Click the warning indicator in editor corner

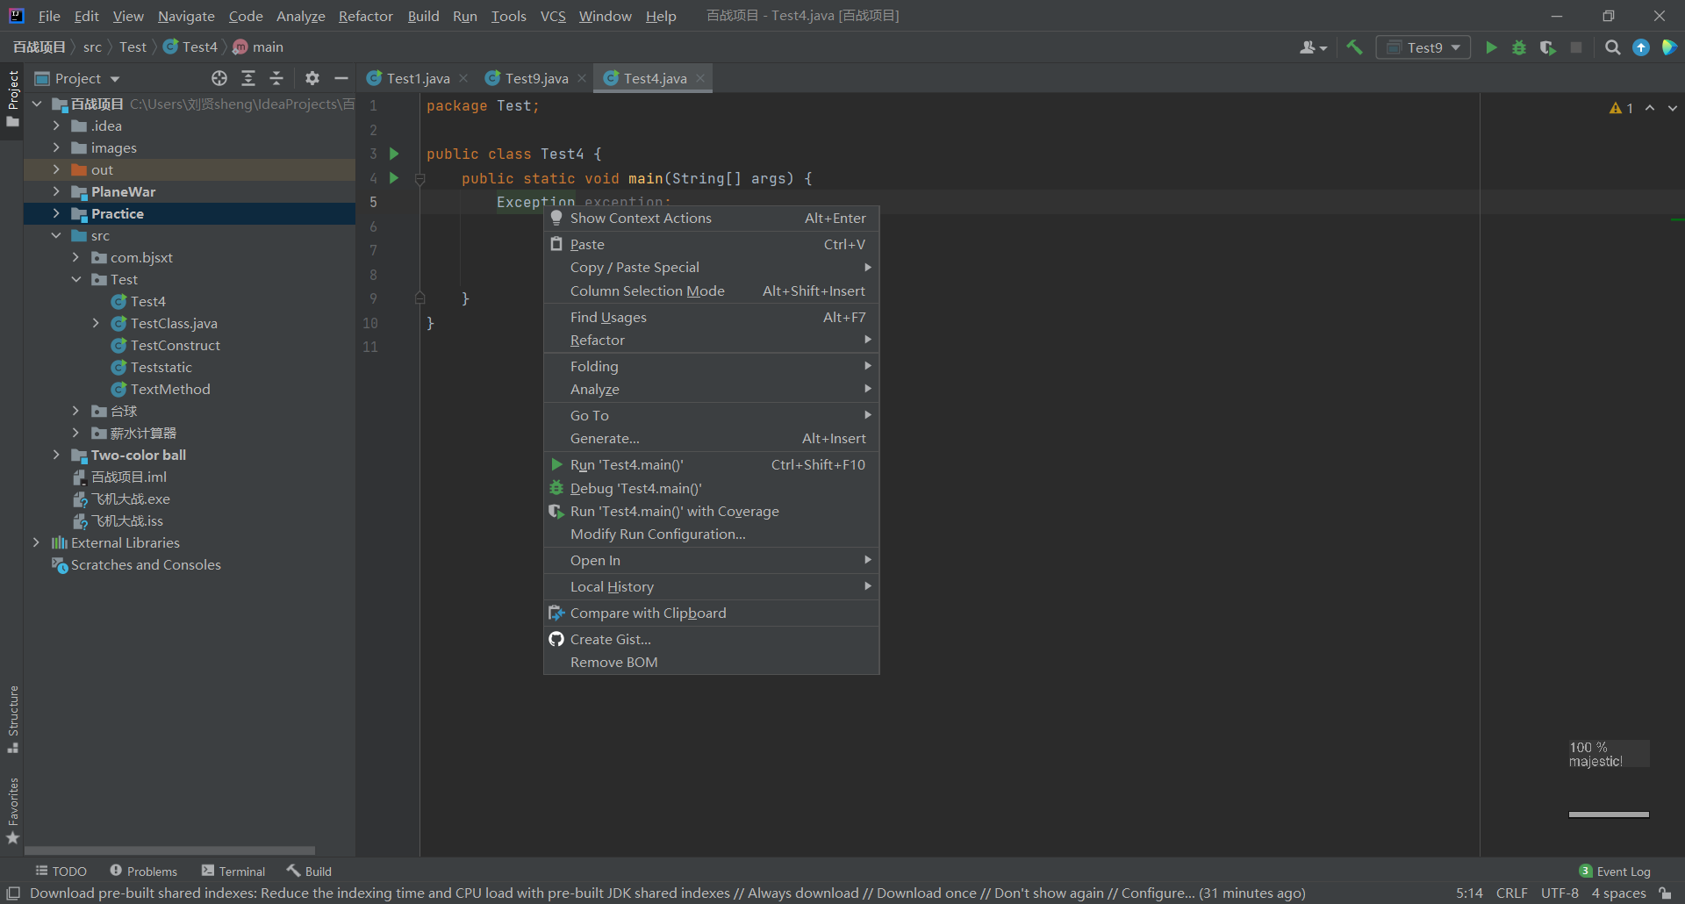[1621, 108]
